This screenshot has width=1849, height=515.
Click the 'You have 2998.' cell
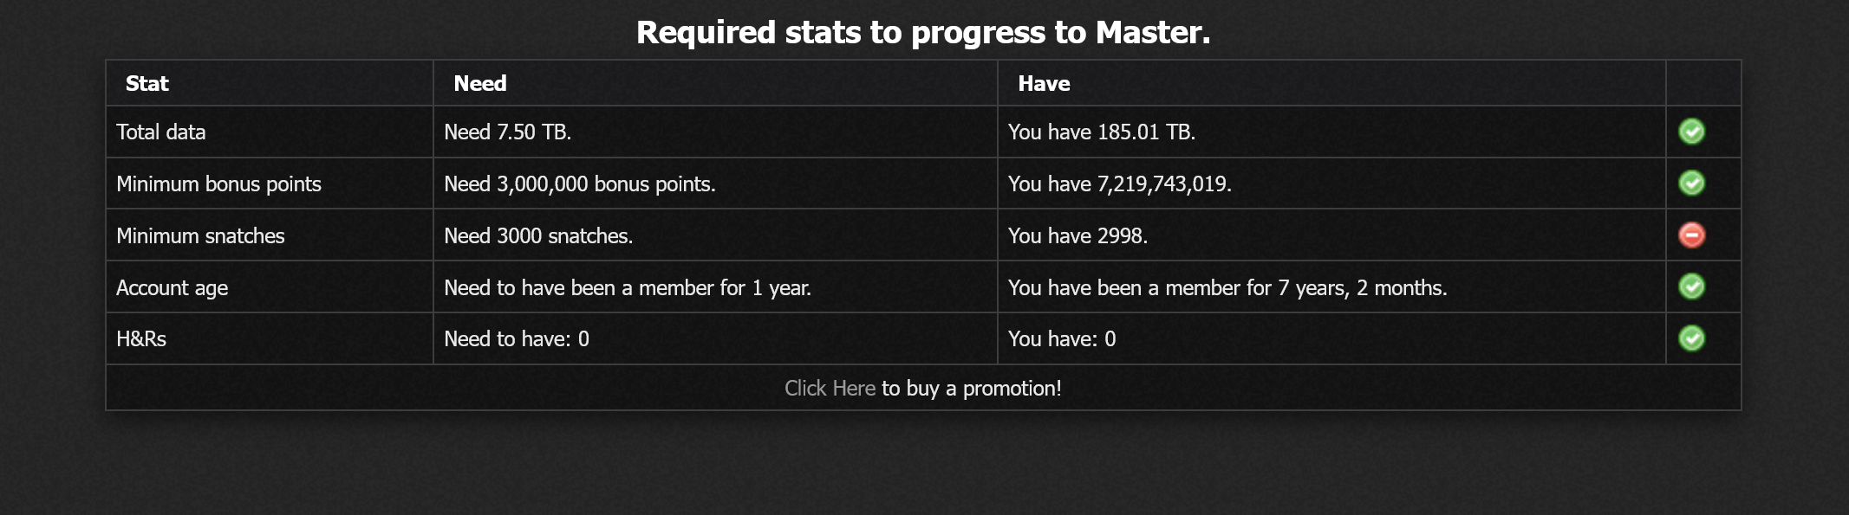coord(1077,236)
